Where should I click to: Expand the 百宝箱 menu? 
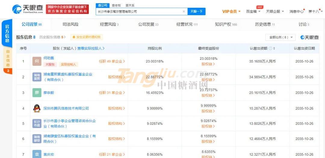click(x=253, y=11)
